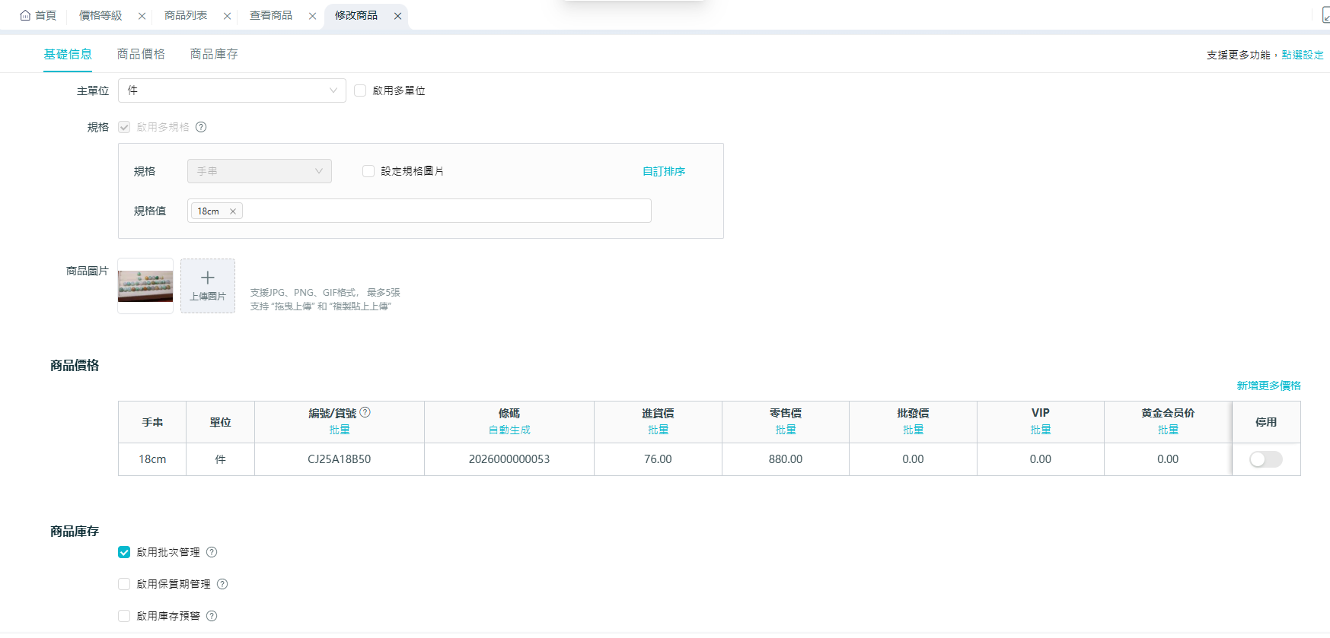1330x638 pixels.
Task: Click the 新增更多價格 link
Action: click(x=1268, y=386)
